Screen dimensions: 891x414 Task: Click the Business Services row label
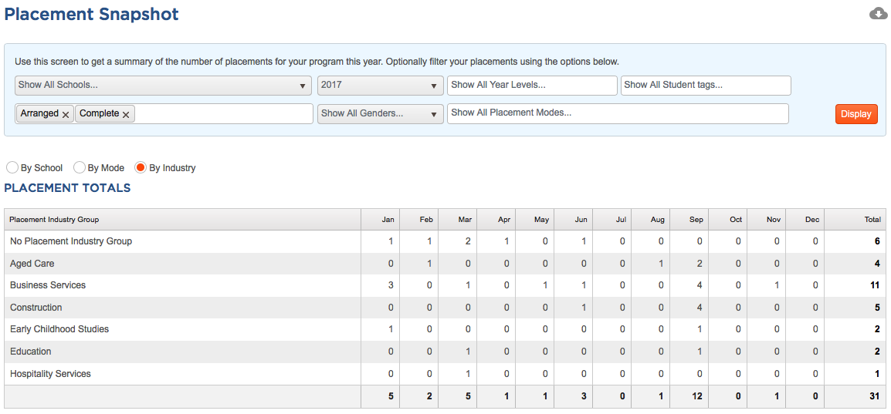click(x=48, y=285)
